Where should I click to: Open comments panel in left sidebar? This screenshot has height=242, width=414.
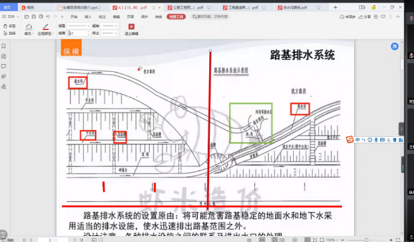point(4,66)
